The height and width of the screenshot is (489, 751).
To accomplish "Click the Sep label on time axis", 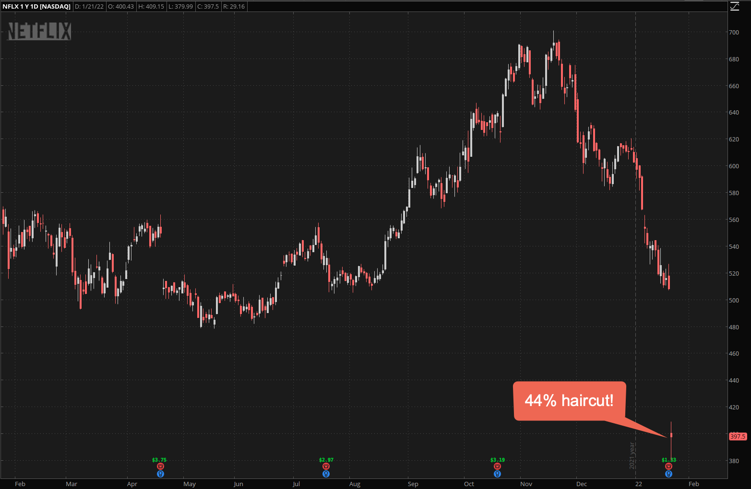I will click(413, 484).
